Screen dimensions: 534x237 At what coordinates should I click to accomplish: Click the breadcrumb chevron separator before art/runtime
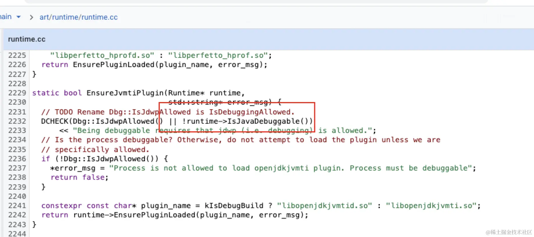(31, 17)
